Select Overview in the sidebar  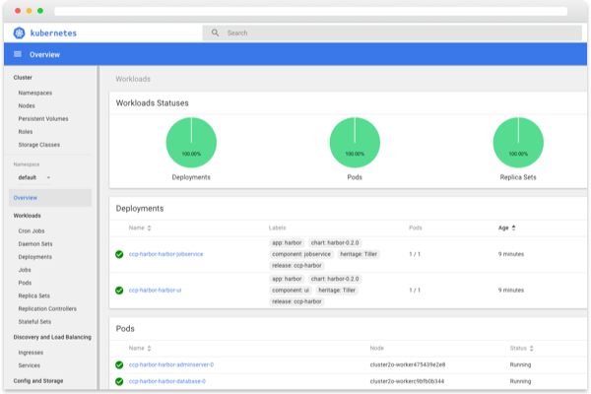point(50,198)
